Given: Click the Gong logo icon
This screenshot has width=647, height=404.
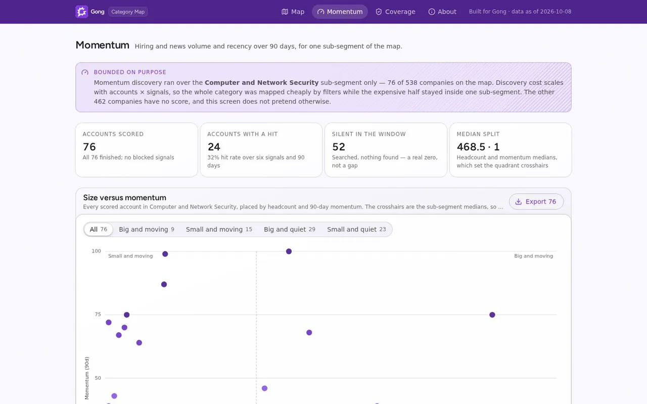Looking at the screenshot, I should [82, 12].
